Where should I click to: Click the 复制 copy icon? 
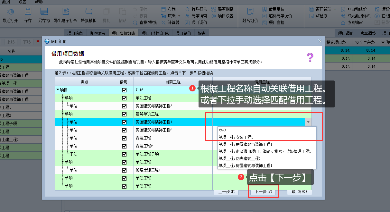click(106, 15)
